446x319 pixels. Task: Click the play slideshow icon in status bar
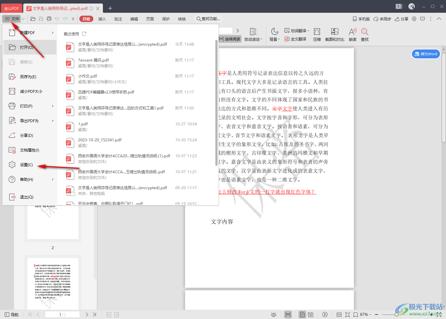[325, 315]
